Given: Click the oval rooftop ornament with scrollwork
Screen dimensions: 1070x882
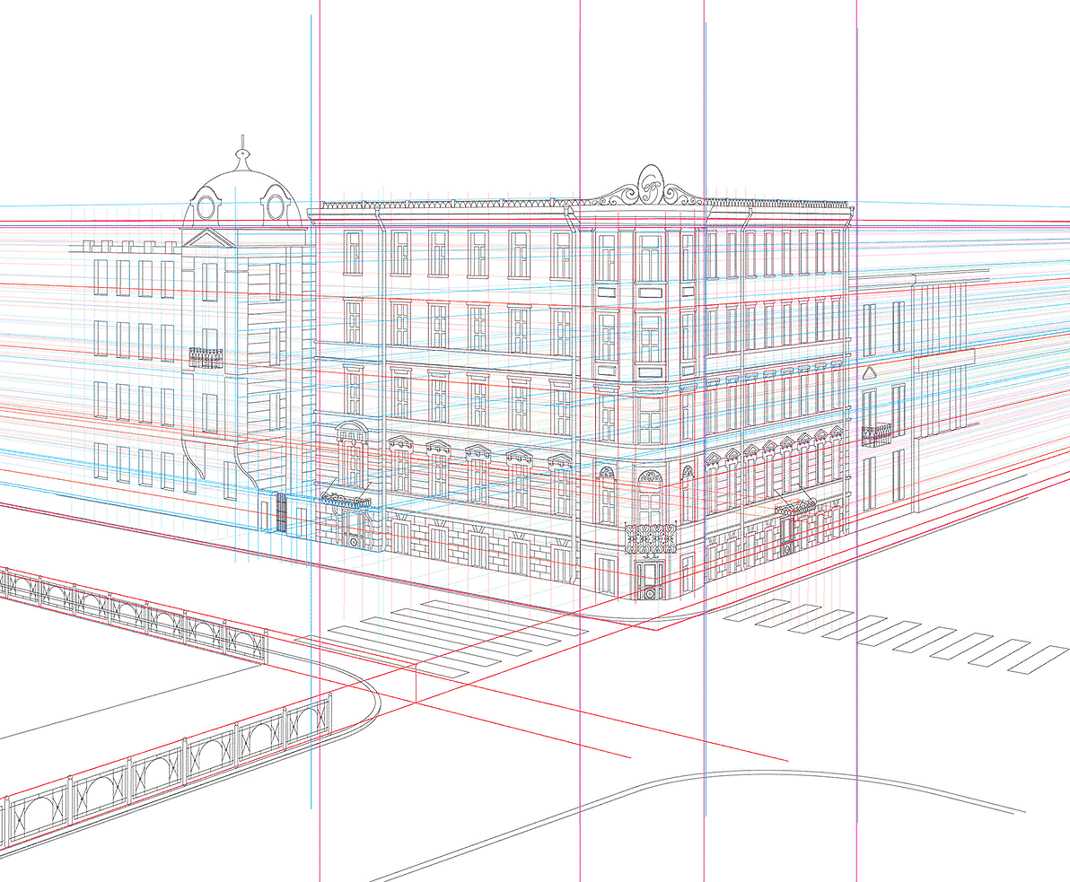Looking at the screenshot, I should tap(649, 183).
